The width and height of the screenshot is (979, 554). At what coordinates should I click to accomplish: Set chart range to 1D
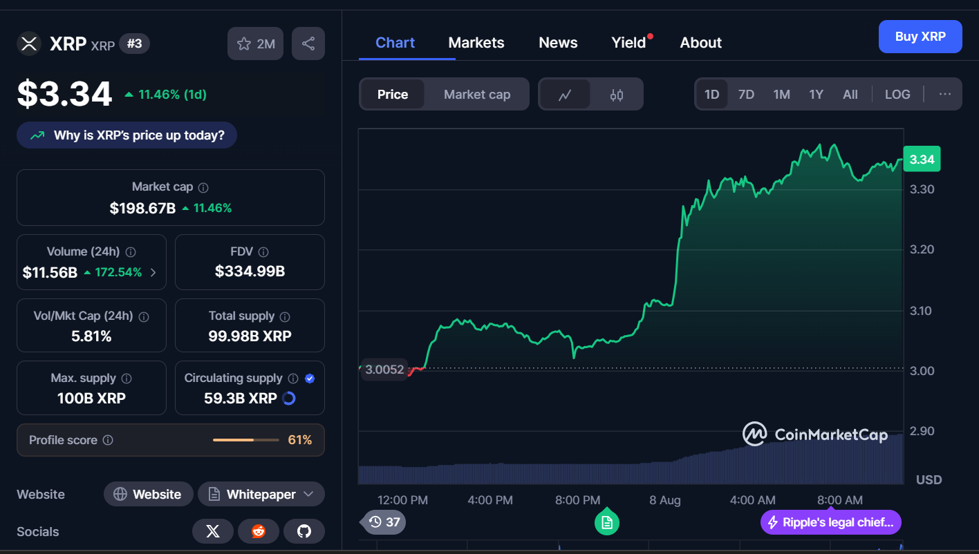pos(712,95)
